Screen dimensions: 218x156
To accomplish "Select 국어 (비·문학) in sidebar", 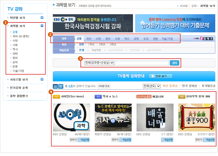I will [x=21, y=36].
